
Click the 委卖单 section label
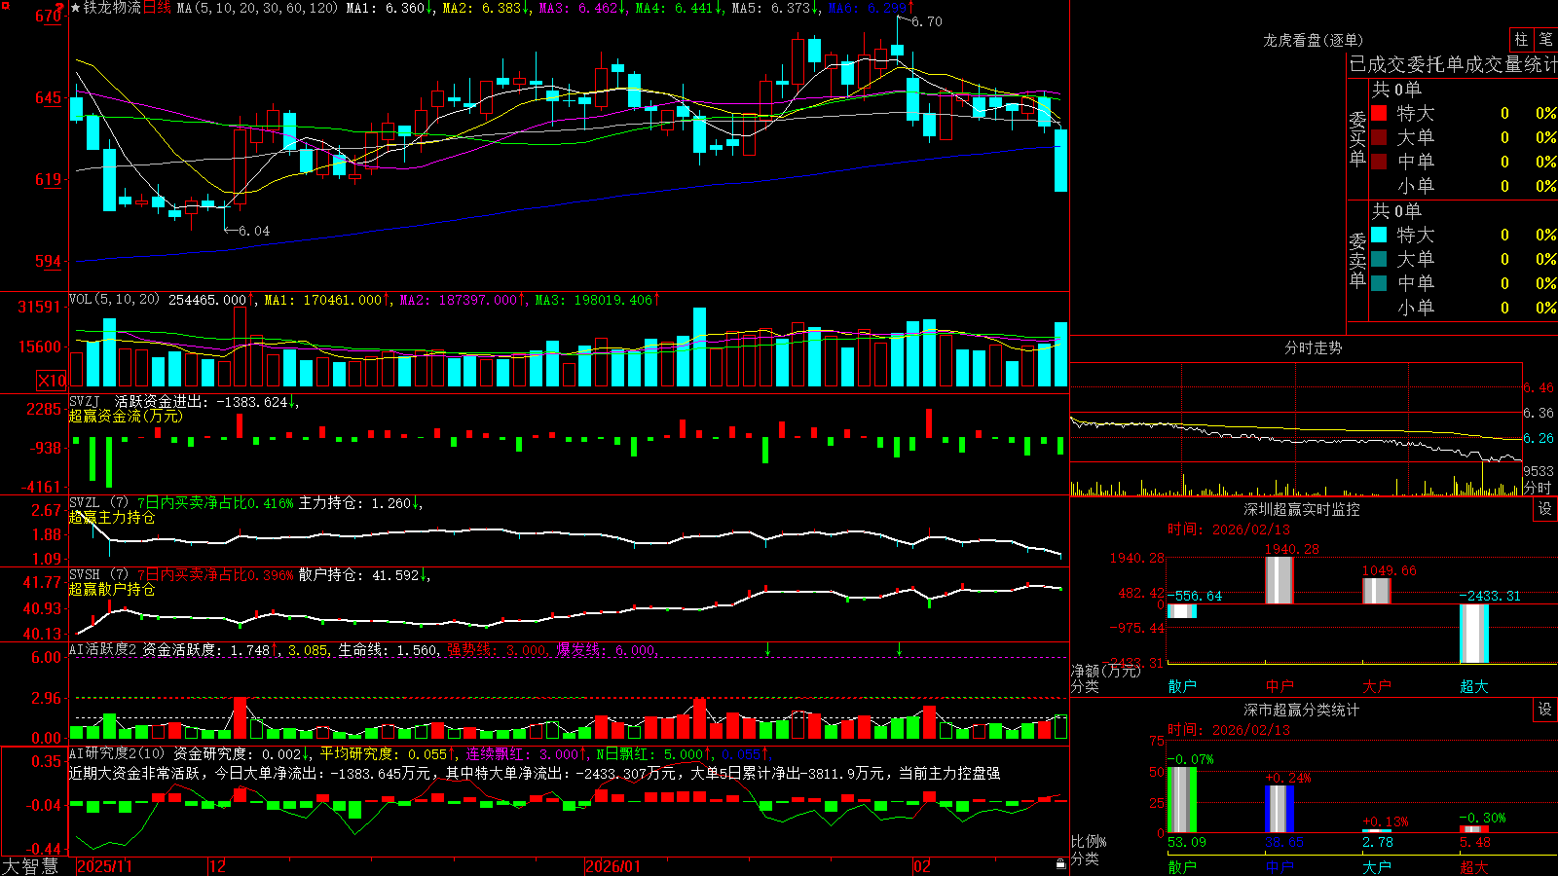[1357, 260]
